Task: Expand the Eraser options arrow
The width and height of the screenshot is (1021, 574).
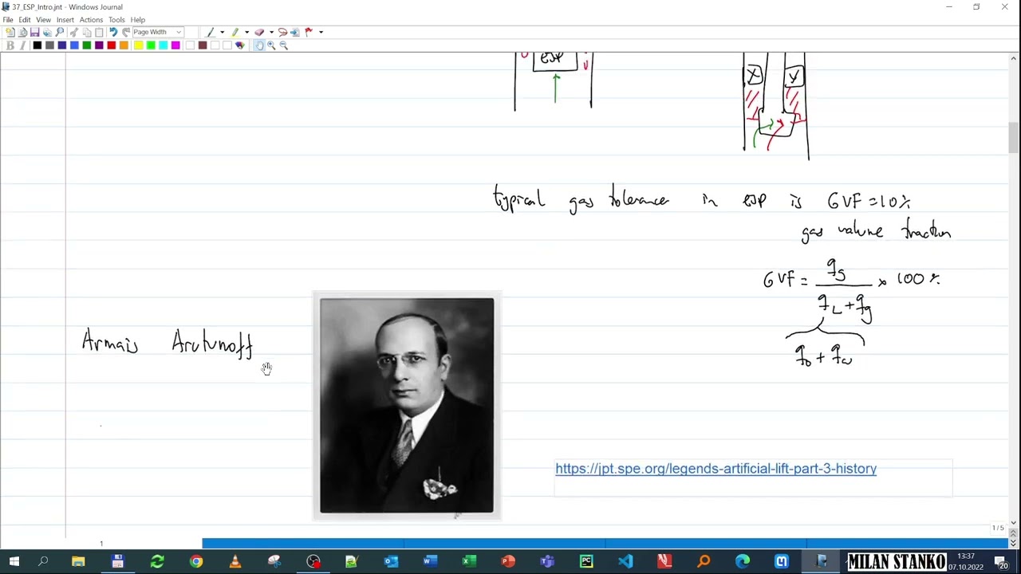Action: [271, 32]
